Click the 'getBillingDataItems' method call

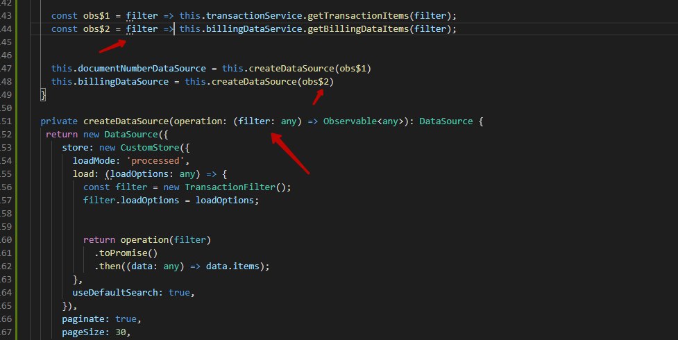coord(358,29)
